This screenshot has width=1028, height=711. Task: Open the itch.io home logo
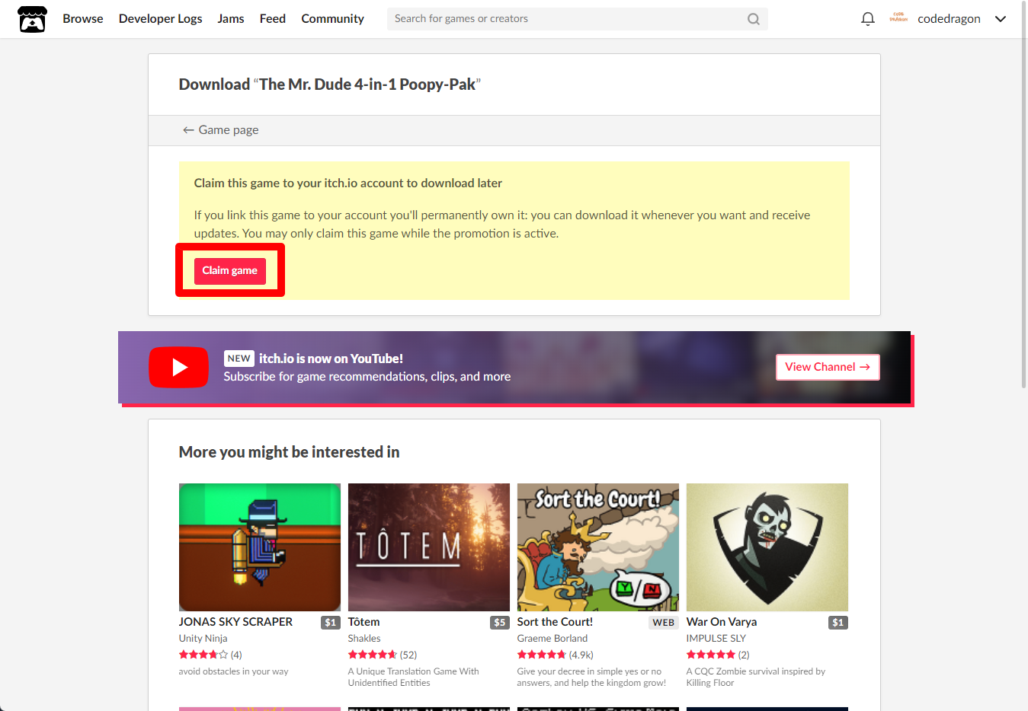[33, 19]
